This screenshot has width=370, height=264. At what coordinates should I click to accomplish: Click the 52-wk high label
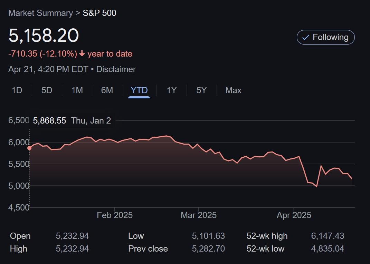(267, 236)
